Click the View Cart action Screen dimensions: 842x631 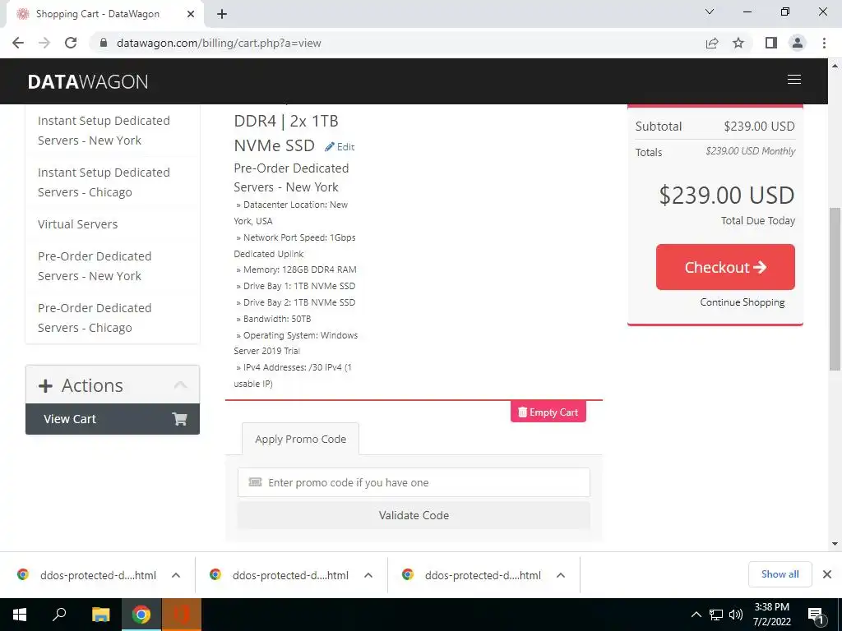coord(112,419)
